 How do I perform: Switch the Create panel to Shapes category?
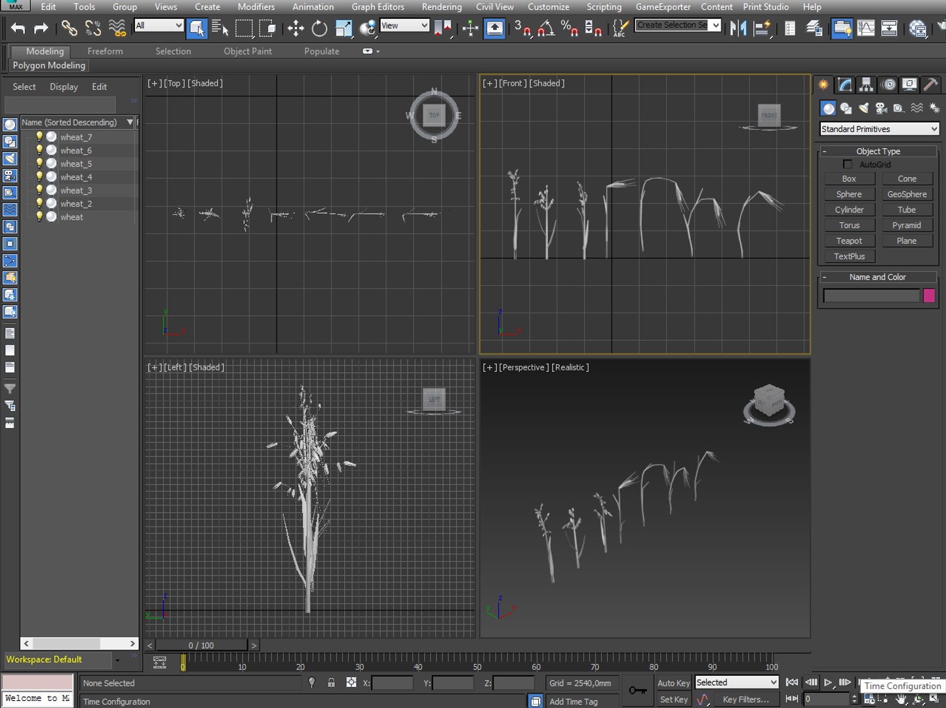coord(846,108)
